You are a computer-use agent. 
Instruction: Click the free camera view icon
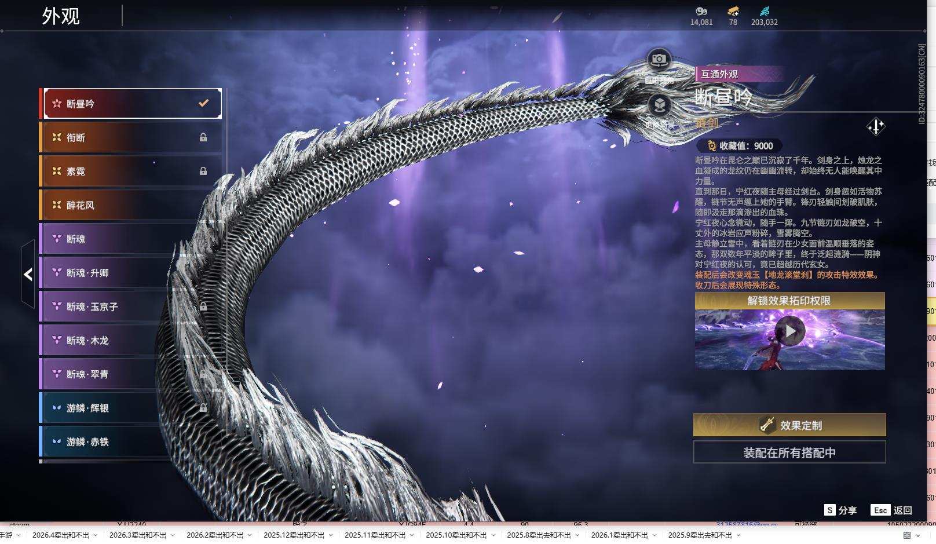659,59
